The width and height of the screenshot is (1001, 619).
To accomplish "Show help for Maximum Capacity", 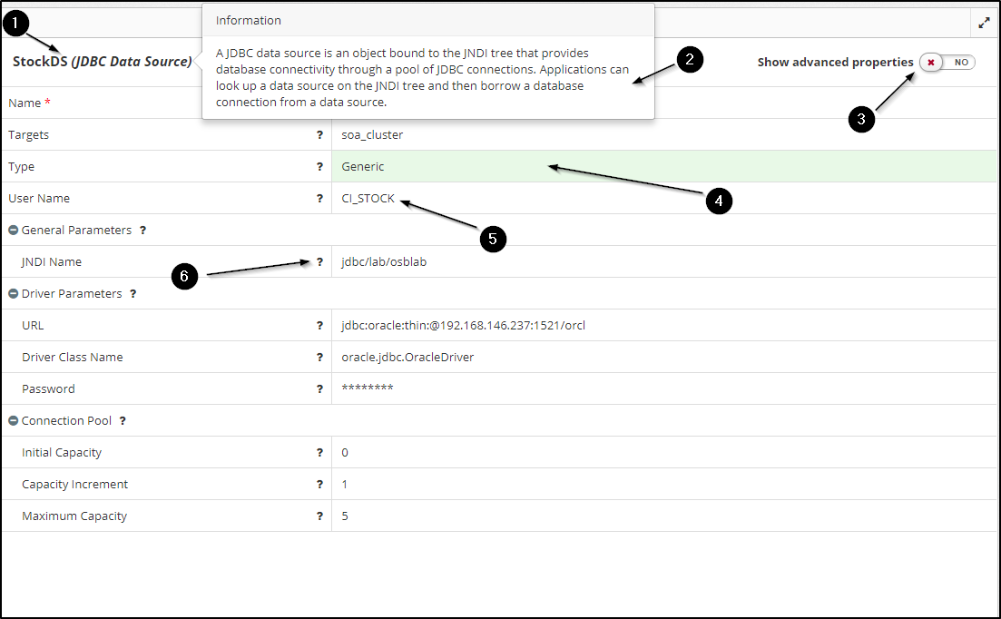I will click(319, 516).
